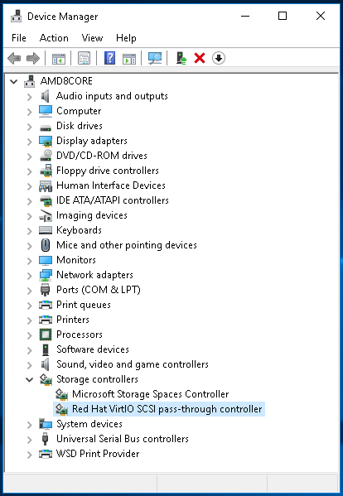This screenshot has height=496, width=343.
Task: Collapse the AMD8CORE root node
Action: [13, 82]
